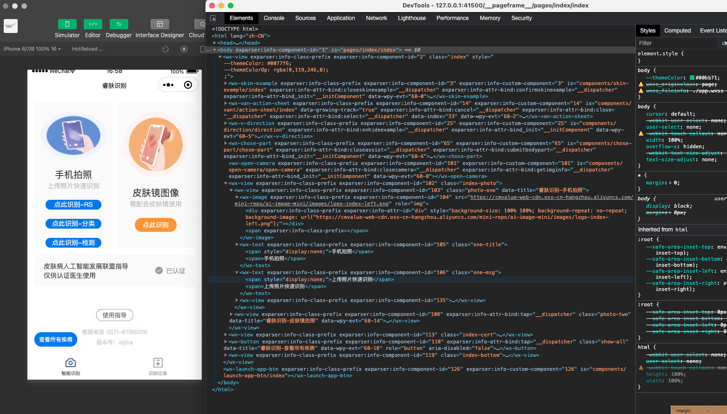Click the Cloud toolbar icon
This screenshot has height=414, width=727.
200,24
